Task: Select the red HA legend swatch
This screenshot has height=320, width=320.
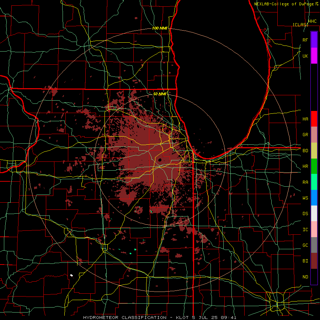Action: point(314,119)
